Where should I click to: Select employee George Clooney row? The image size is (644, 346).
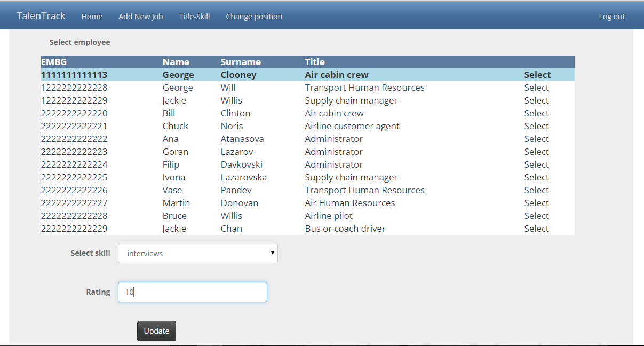click(x=537, y=75)
